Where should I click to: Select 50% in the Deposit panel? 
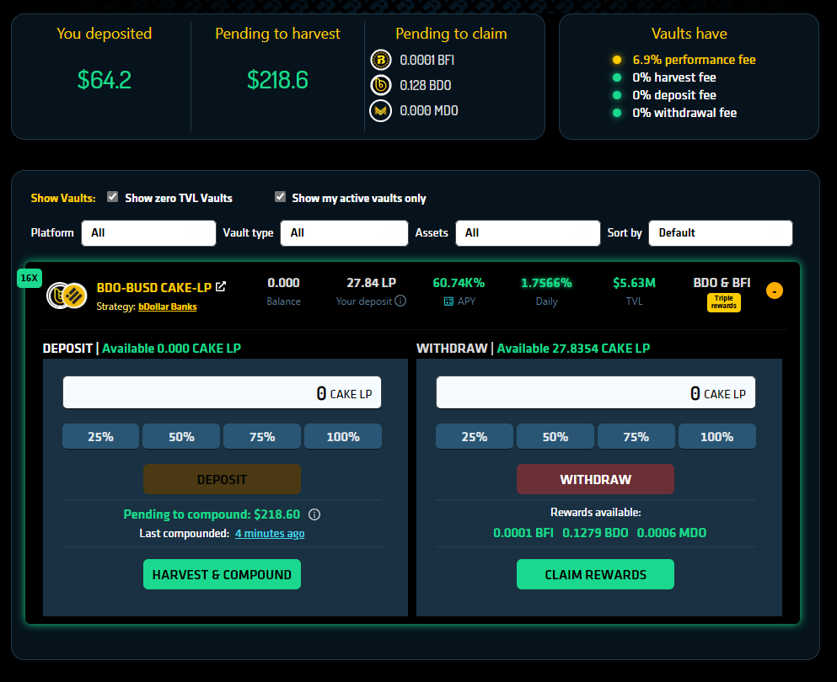[x=181, y=437]
